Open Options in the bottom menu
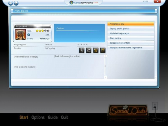 38,117
